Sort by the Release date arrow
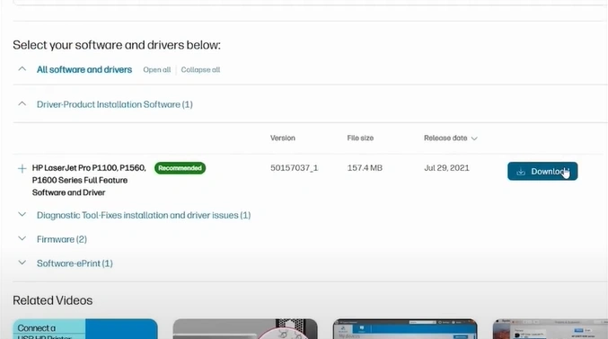608x339 pixels. pyautogui.click(x=474, y=138)
